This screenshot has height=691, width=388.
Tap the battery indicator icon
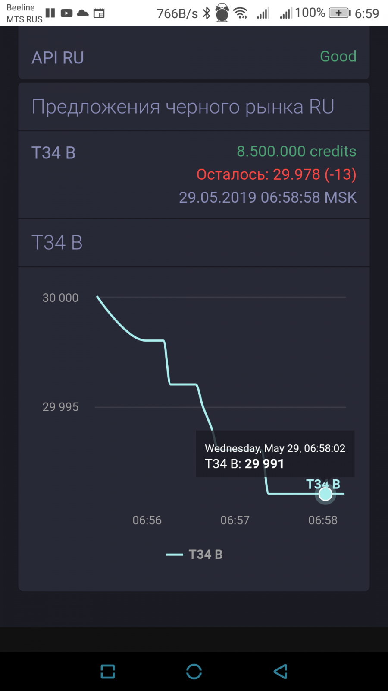tap(339, 13)
